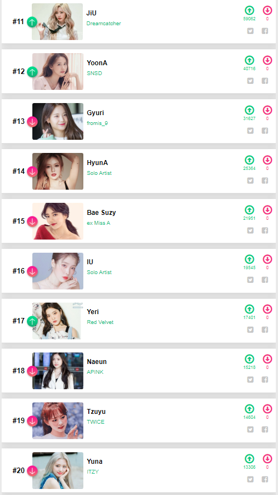278x495 pixels.
Task: Share Yeri on Twitter
Action: [x=250, y=329]
